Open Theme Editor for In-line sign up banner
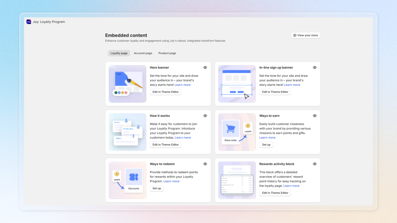Image resolution: width=397 pixels, height=223 pixels. (275, 92)
